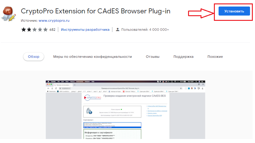The width and height of the screenshot is (255, 143).
Task: Click the users person icon
Action: (x=117, y=30)
